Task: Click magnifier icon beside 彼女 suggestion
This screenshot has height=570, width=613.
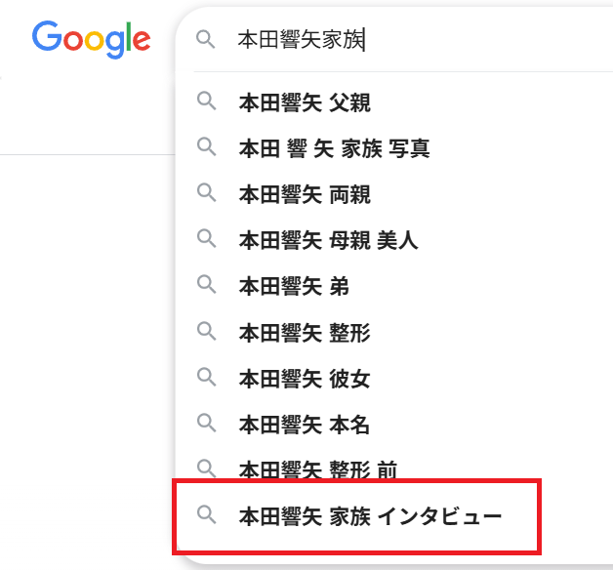Action: [x=206, y=378]
